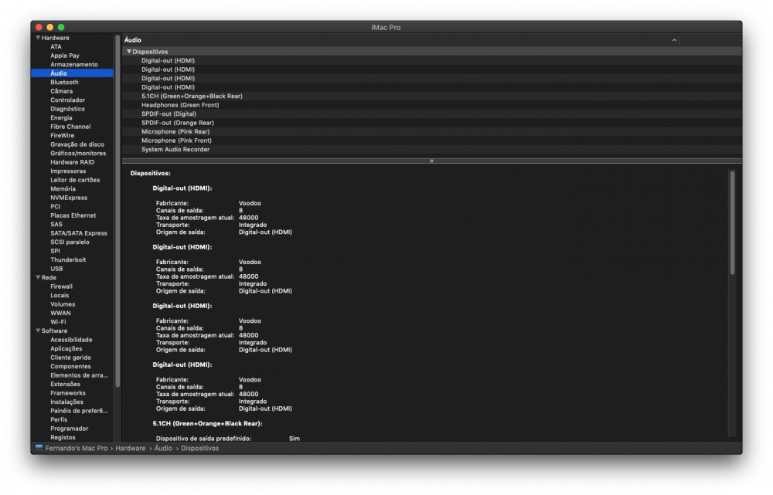Select Extensões in sidebar
Image resolution: width=773 pixels, height=495 pixels.
tap(65, 384)
